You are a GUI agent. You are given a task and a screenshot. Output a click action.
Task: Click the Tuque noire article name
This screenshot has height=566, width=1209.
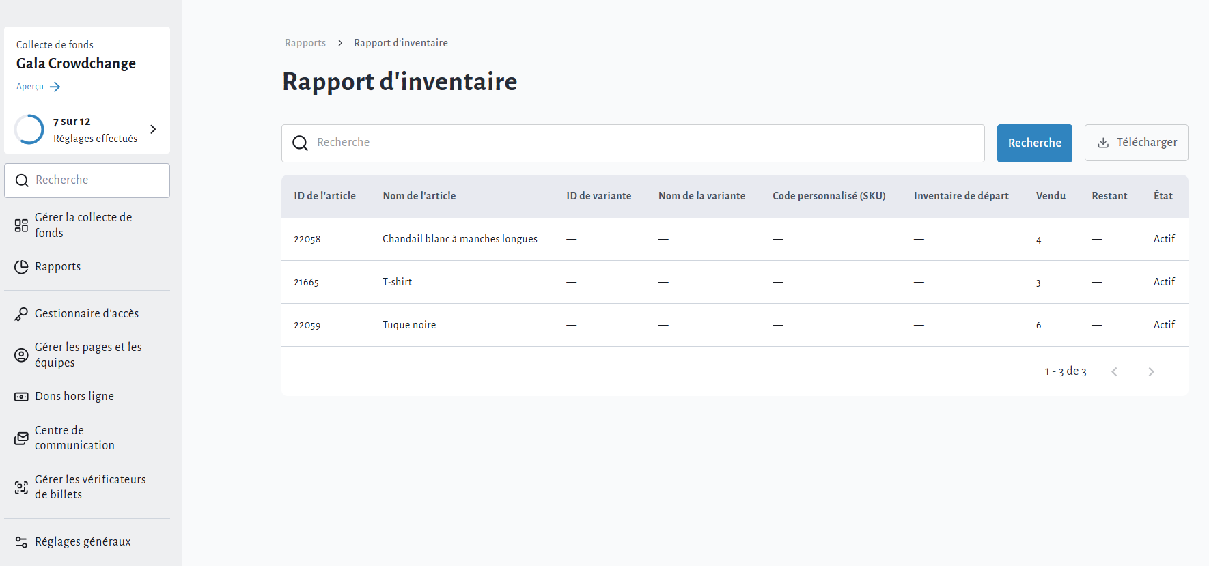pyautogui.click(x=409, y=325)
